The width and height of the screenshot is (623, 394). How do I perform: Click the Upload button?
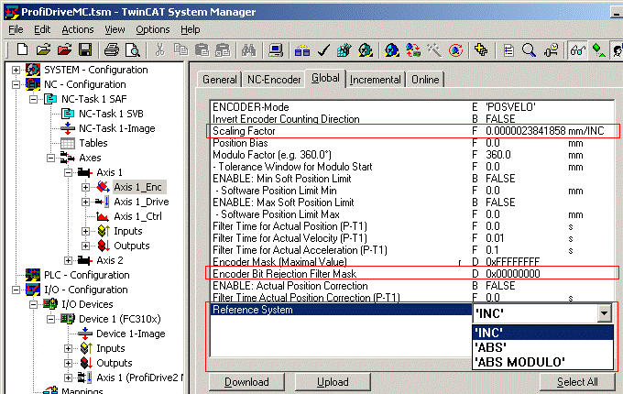click(333, 382)
